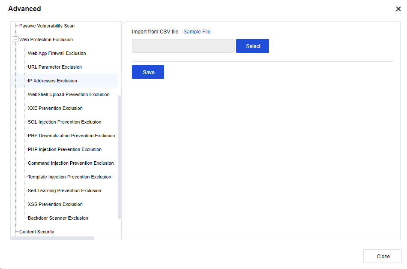Open PHP Injection Prevention Exclusion

point(64,149)
